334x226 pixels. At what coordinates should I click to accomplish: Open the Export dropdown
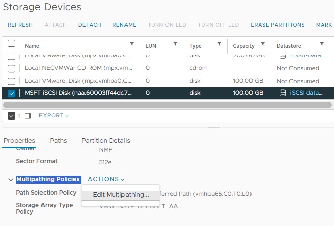coord(54,116)
